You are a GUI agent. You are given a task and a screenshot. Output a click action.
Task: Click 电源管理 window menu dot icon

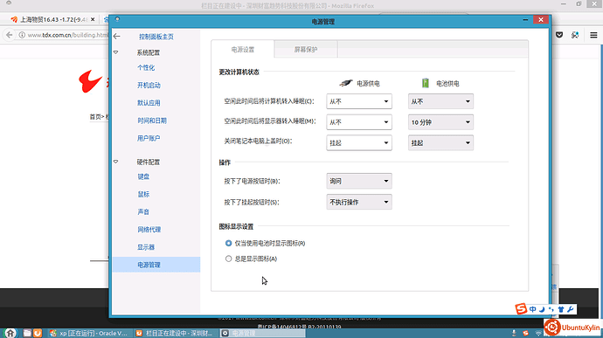[x=117, y=19]
